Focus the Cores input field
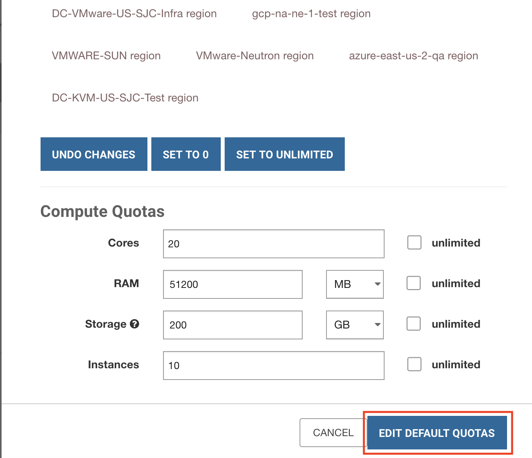 pyautogui.click(x=273, y=244)
